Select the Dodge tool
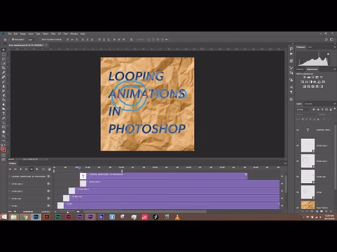The height and width of the screenshot is (252, 337). [x=4, y=109]
